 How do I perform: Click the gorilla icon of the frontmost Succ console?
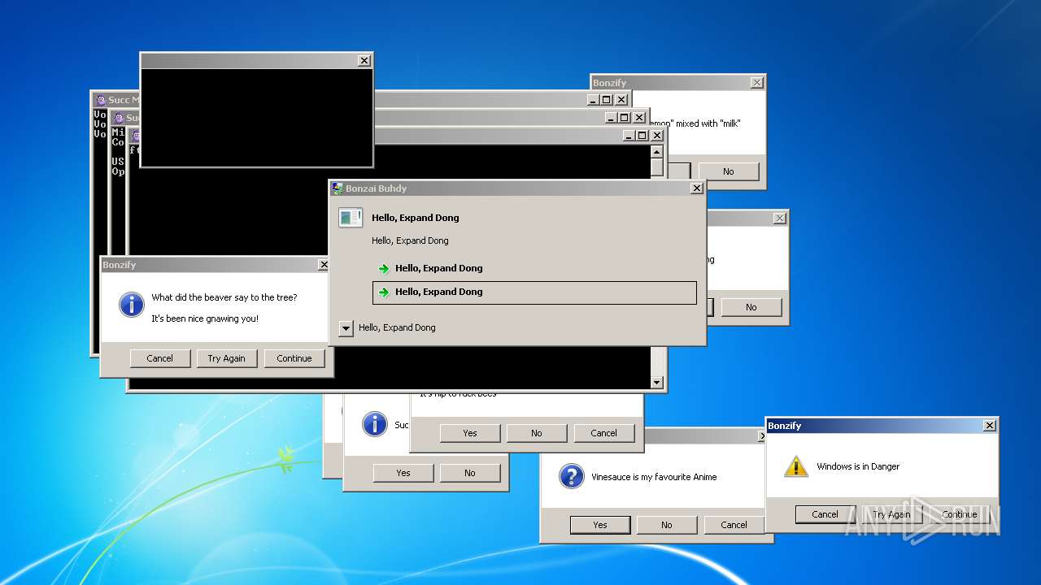point(136,136)
